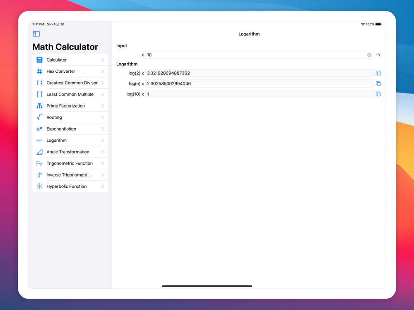The height and width of the screenshot is (310, 414).
Task: Click the Calculator icon in sidebar
Action: point(39,60)
